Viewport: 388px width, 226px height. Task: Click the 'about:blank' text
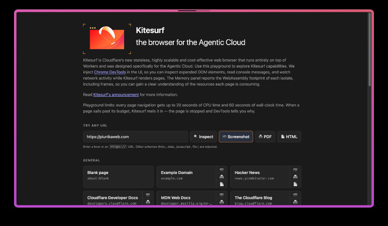98,178
